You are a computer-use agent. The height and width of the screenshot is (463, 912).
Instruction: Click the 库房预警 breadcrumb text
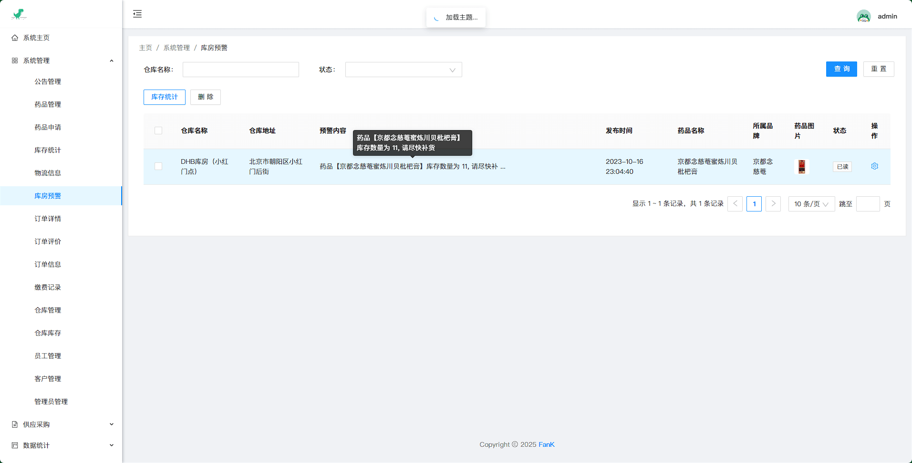point(214,48)
